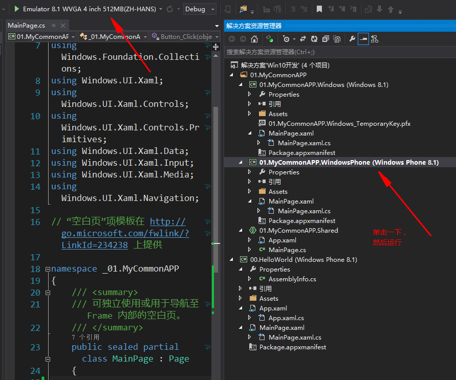Image resolution: width=456 pixels, height=380 pixels.
Task: Switch to MainPage.cs editor tab
Action: (x=27, y=26)
